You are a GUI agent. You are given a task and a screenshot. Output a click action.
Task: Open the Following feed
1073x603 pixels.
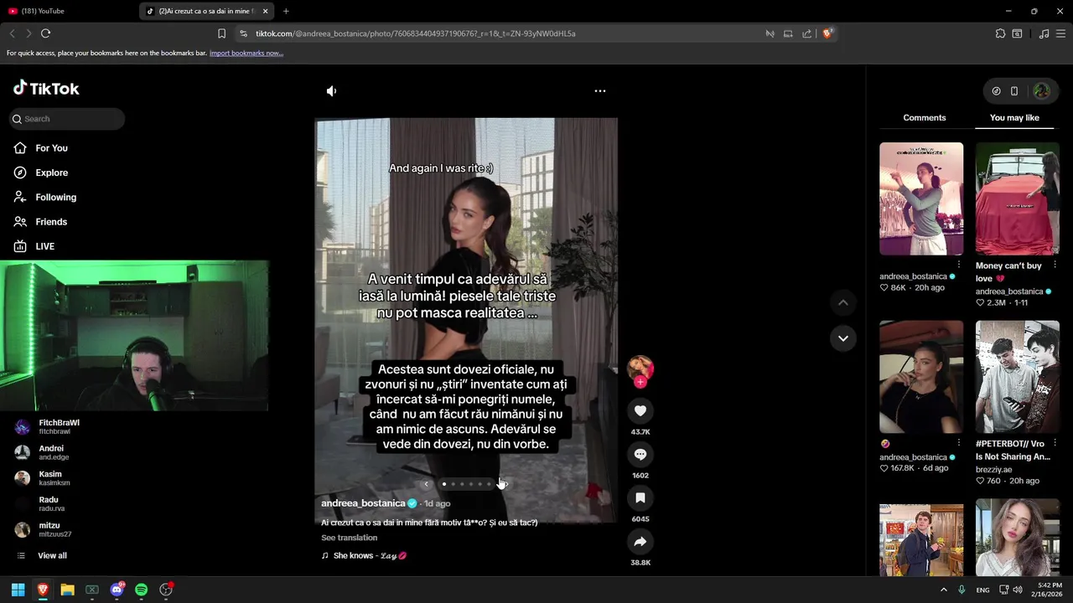(45, 198)
